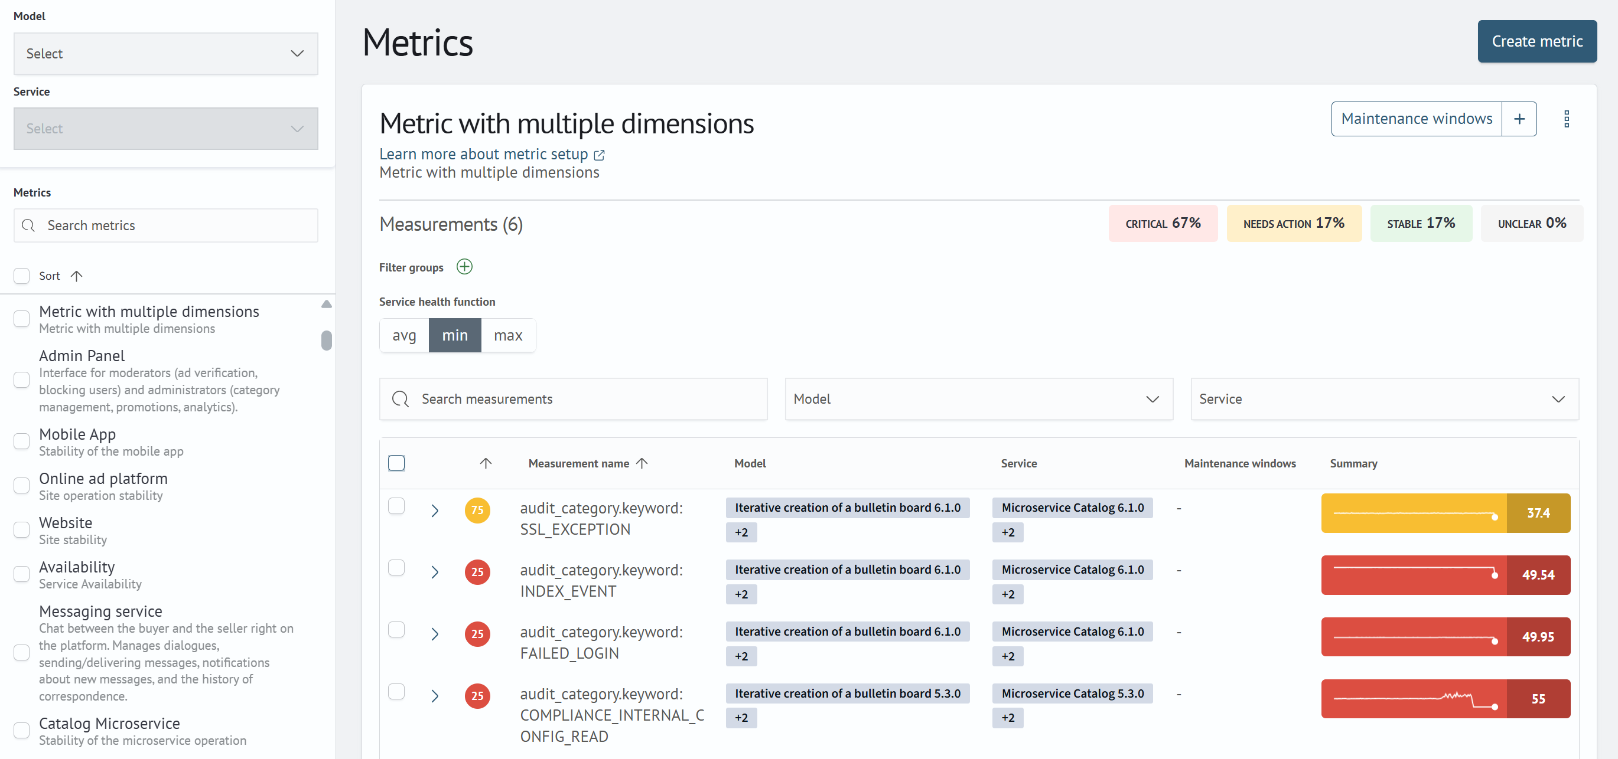Click the yellow 75 score badge for SSL_EXCEPTION
The height and width of the screenshot is (759, 1618).
(x=477, y=510)
